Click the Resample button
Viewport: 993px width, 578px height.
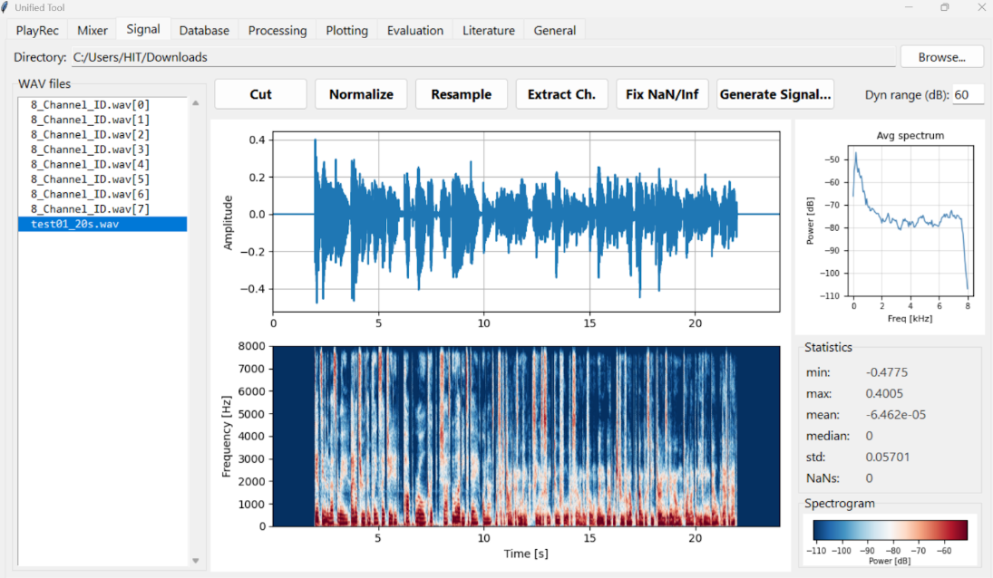461,94
